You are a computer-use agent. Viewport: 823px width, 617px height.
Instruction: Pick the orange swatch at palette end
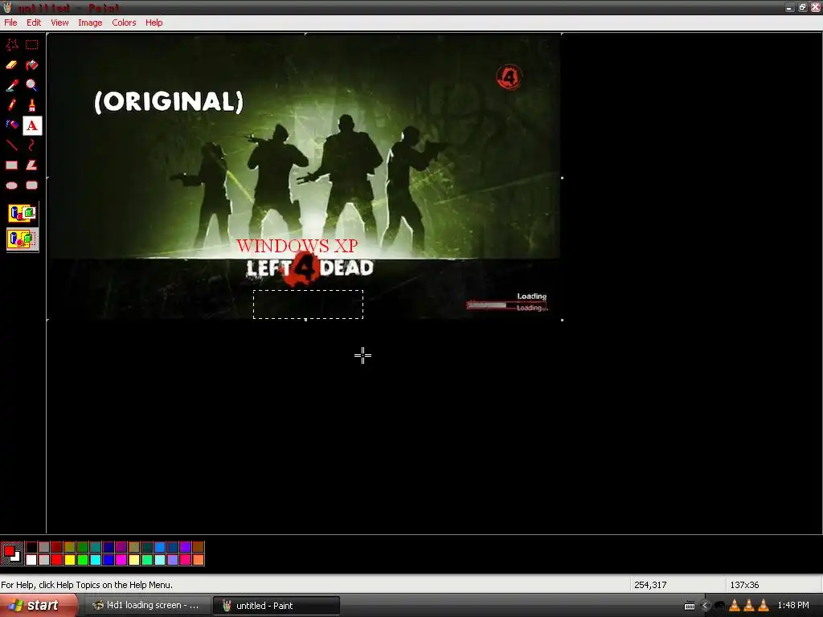198,560
